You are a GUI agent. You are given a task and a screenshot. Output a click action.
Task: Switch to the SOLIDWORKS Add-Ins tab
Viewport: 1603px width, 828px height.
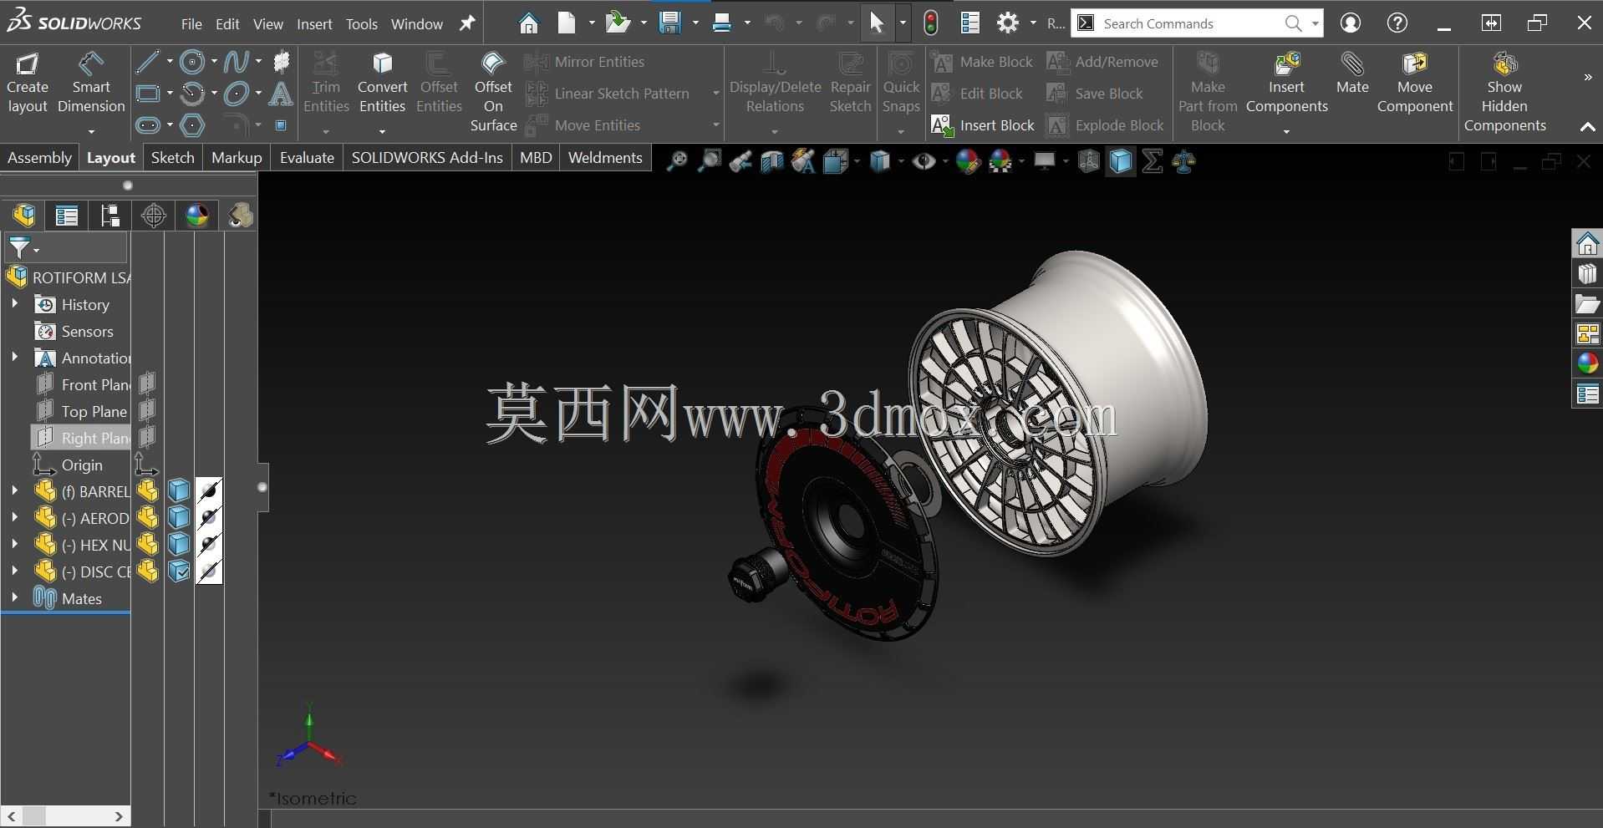point(427,158)
